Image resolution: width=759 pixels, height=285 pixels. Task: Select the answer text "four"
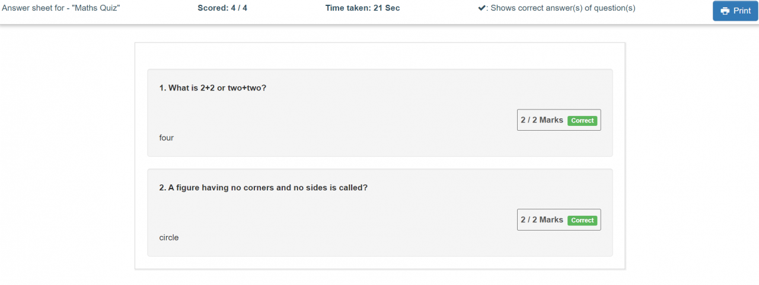[x=167, y=138]
